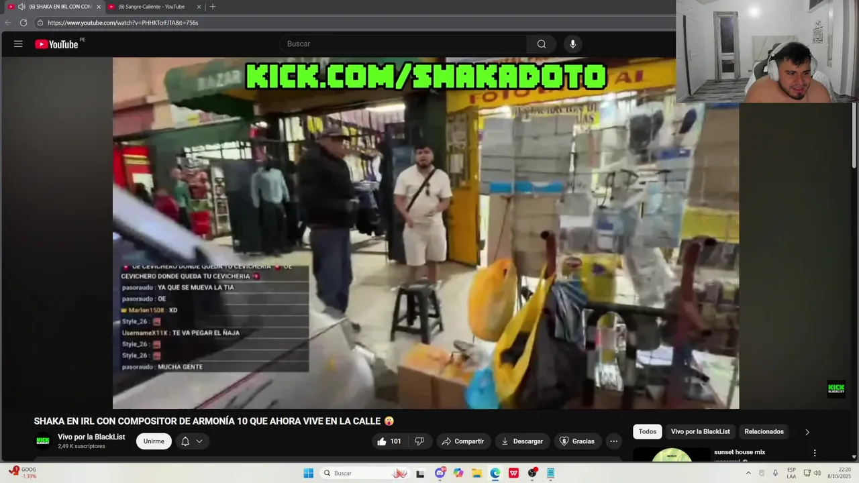
Task: Close the Sangre Caliente tab
Action: click(x=199, y=7)
